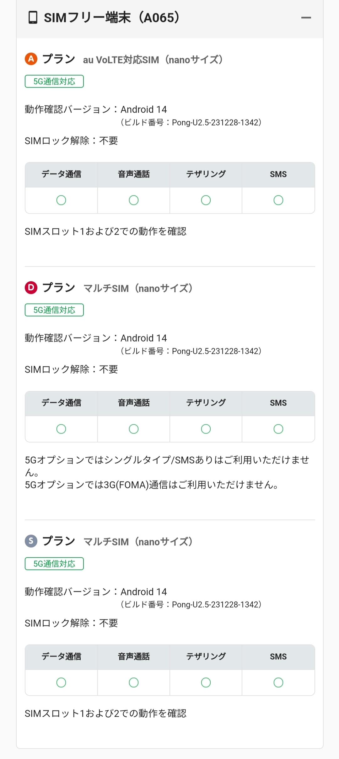The image size is (339, 759).
Task: Click the D plan SMS column header
Action: (x=278, y=403)
